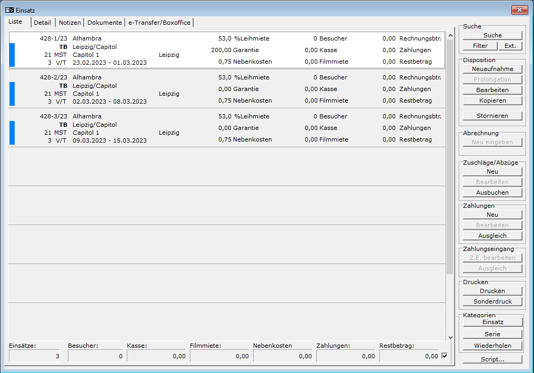Click the Einsatz window title icon
The height and width of the screenshot is (373, 534).
[9, 10]
